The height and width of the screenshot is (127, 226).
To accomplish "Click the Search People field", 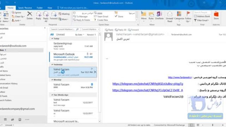I will coord(202,13).
